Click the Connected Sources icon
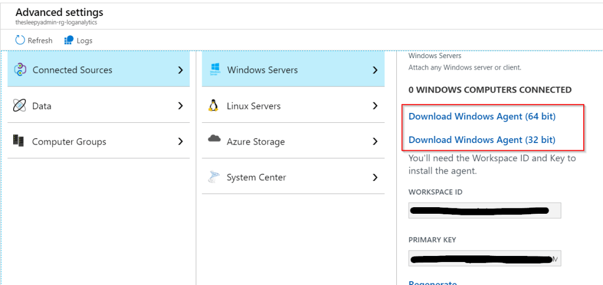Screen dimensions: 603x285 (x=20, y=70)
